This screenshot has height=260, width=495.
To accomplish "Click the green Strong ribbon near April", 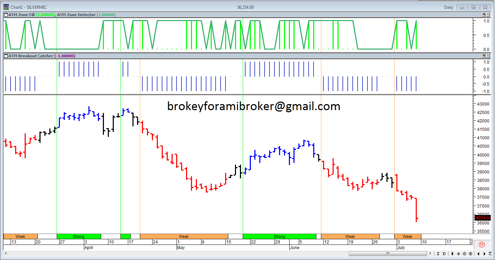I will (x=79, y=236).
